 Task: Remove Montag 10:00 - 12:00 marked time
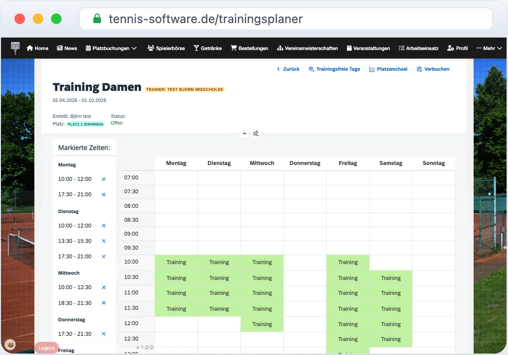104,179
